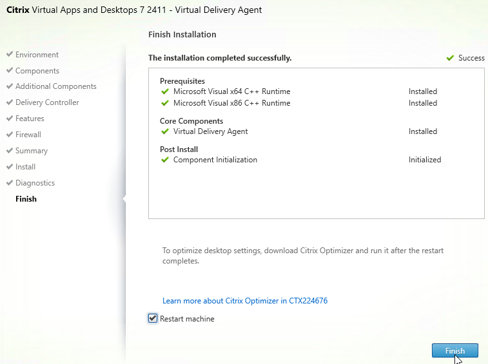The width and height of the screenshot is (488, 364).
Task: Open Diagnostics step in sidebar
Action: [x=35, y=183]
